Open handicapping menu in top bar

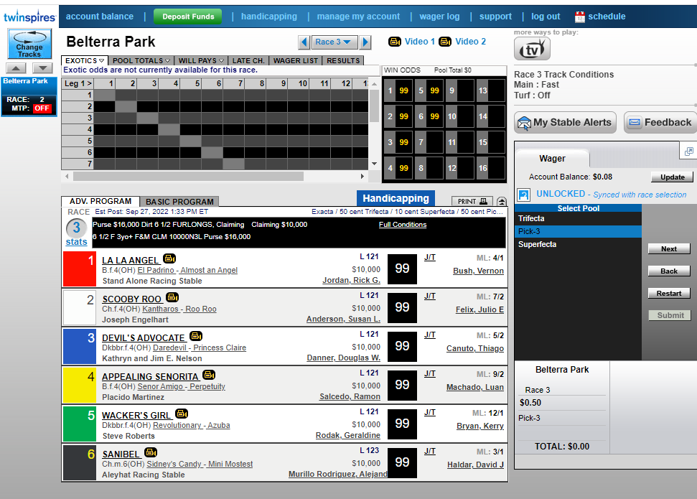(269, 17)
